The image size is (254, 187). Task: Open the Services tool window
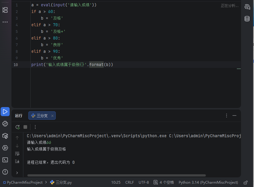(x=5, y=148)
